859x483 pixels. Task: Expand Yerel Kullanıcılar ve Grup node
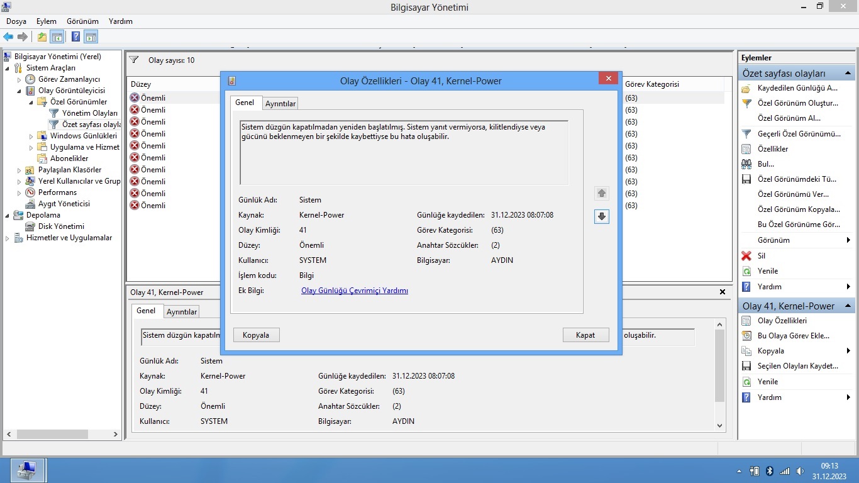[x=19, y=181]
